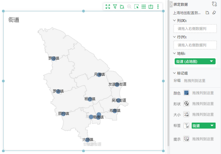Click the export share icon

point(151,6)
